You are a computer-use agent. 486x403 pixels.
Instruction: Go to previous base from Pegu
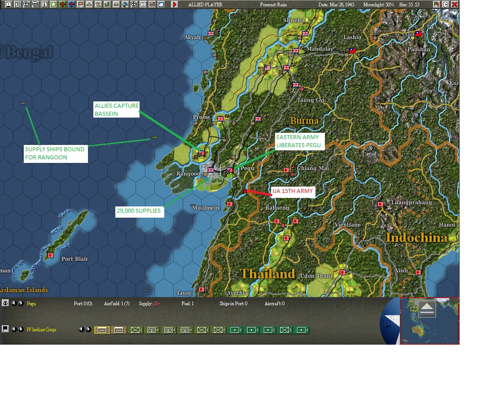pyautogui.click(x=14, y=303)
